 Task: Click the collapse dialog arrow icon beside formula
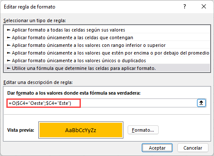(x=201, y=103)
